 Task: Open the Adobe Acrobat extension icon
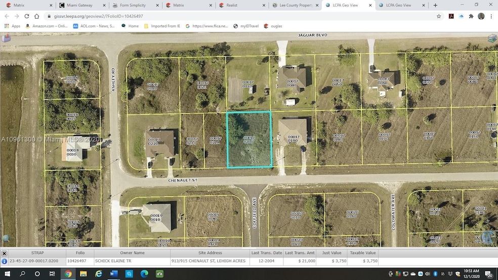pos(450,16)
